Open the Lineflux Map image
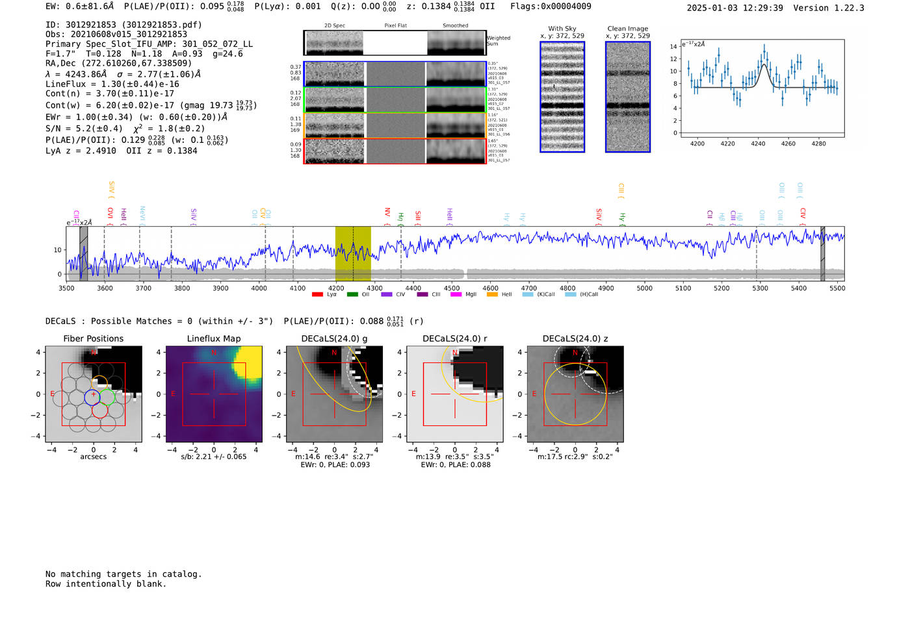910x619 pixels. click(x=214, y=394)
